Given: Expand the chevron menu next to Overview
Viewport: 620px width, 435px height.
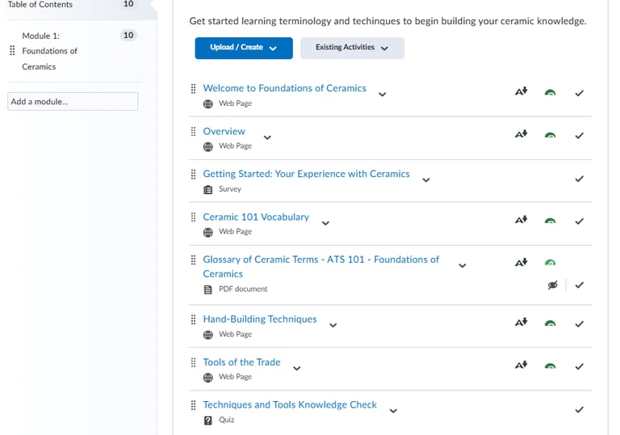Looking at the screenshot, I should click(x=267, y=137).
